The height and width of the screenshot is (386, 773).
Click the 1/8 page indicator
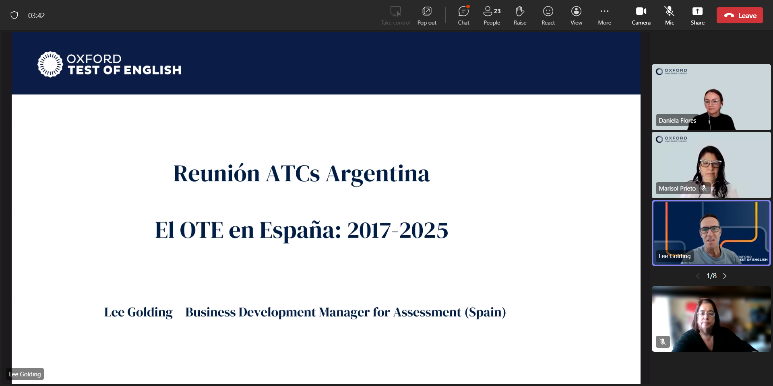pyautogui.click(x=711, y=276)
